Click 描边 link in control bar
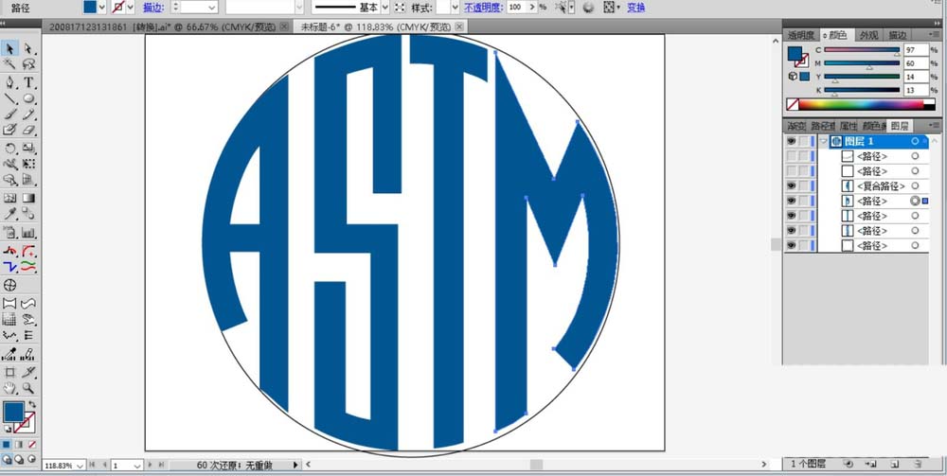The image size is (947, 476). pos(152,8)
